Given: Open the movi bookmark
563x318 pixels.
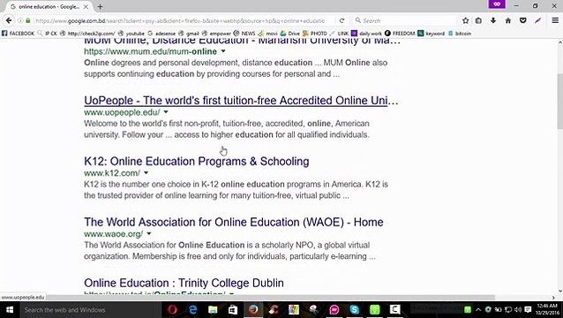Looking at the screenshot, I should pyautogui.click(x=268, y=34).
